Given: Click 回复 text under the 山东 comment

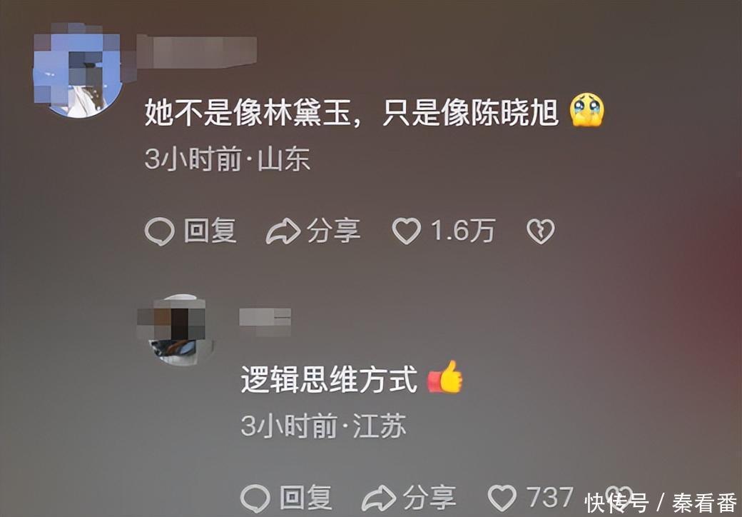Looking at the screenshot, I should tap(210, 231).
